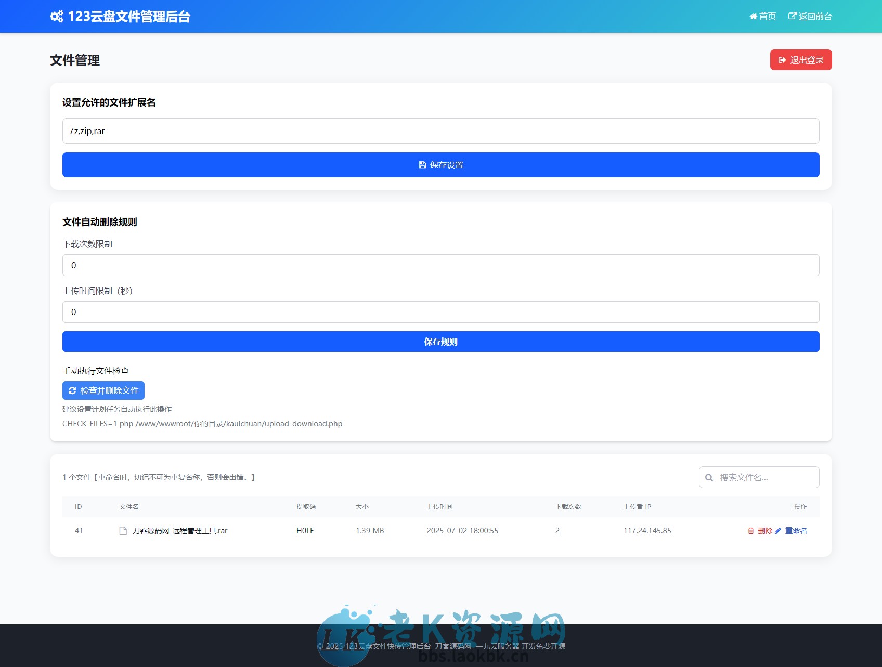The height and width of the screenshot is (667, 882).
Task: Click the save disk icon on 保存设置 button
Action: coord(422,165)
